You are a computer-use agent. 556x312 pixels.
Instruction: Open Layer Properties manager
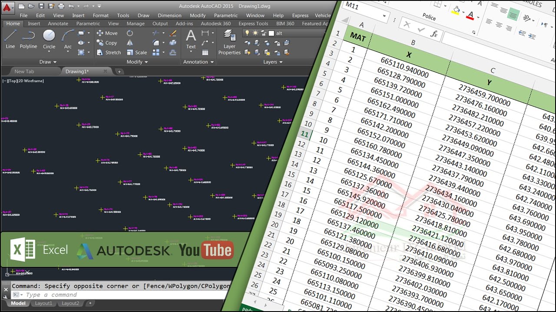pyautogui.click(x=229, y=43)
